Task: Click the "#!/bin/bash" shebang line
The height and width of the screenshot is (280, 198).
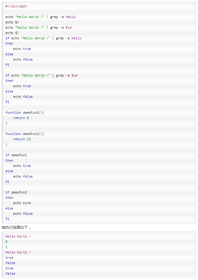Action: [x=16, y=6]
